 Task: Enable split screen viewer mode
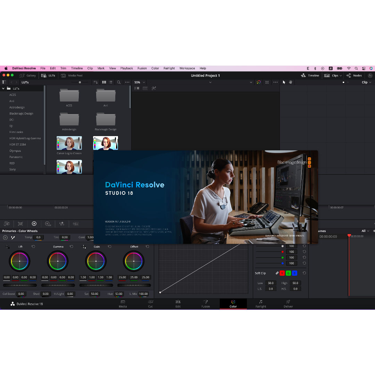click(x=145, y=88)
